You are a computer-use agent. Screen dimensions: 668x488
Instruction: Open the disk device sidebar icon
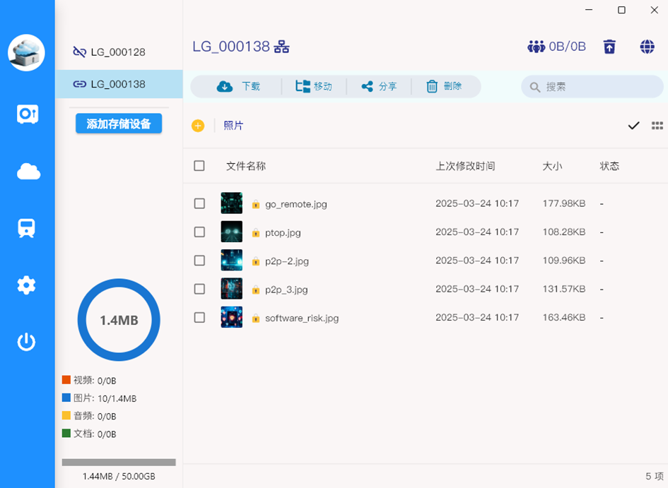[x=28, y=114]
